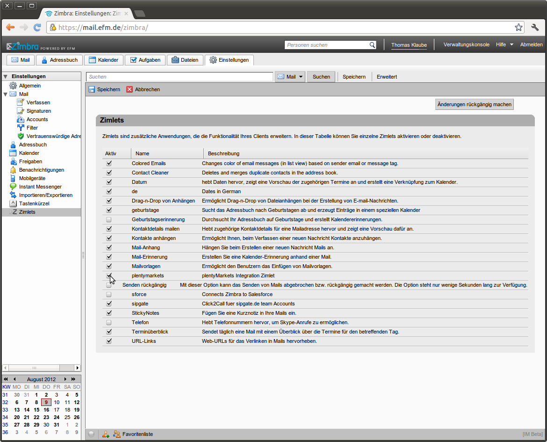This screenshot has height=442, width=547.
Task: Bookmark page with the star icon
Action: (x=519, y=27)
